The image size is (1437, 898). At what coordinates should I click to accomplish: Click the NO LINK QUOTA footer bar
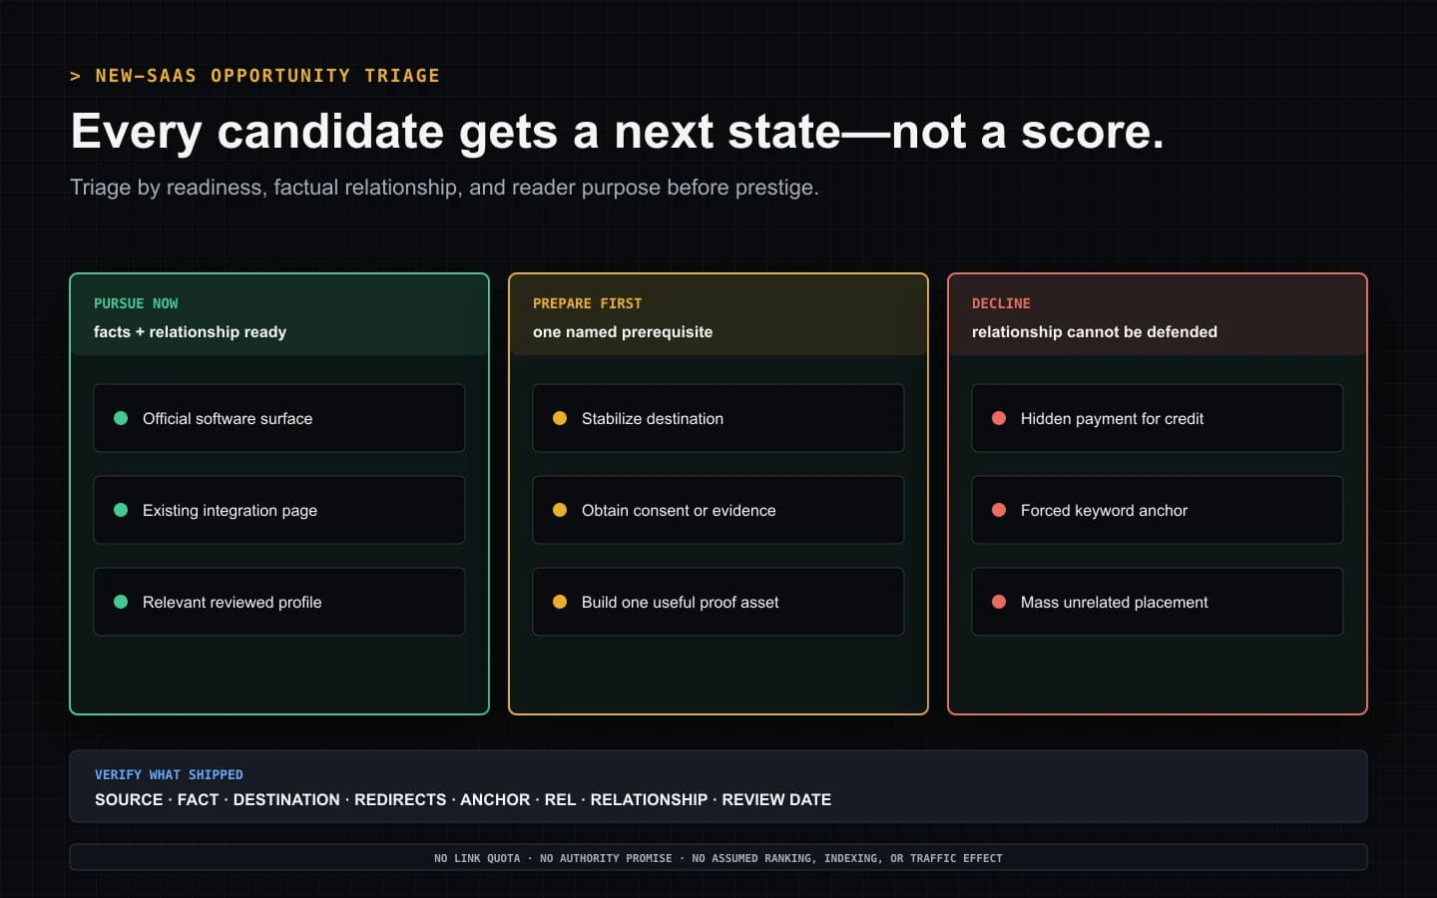pyautogui.click(x=718, y=857)
